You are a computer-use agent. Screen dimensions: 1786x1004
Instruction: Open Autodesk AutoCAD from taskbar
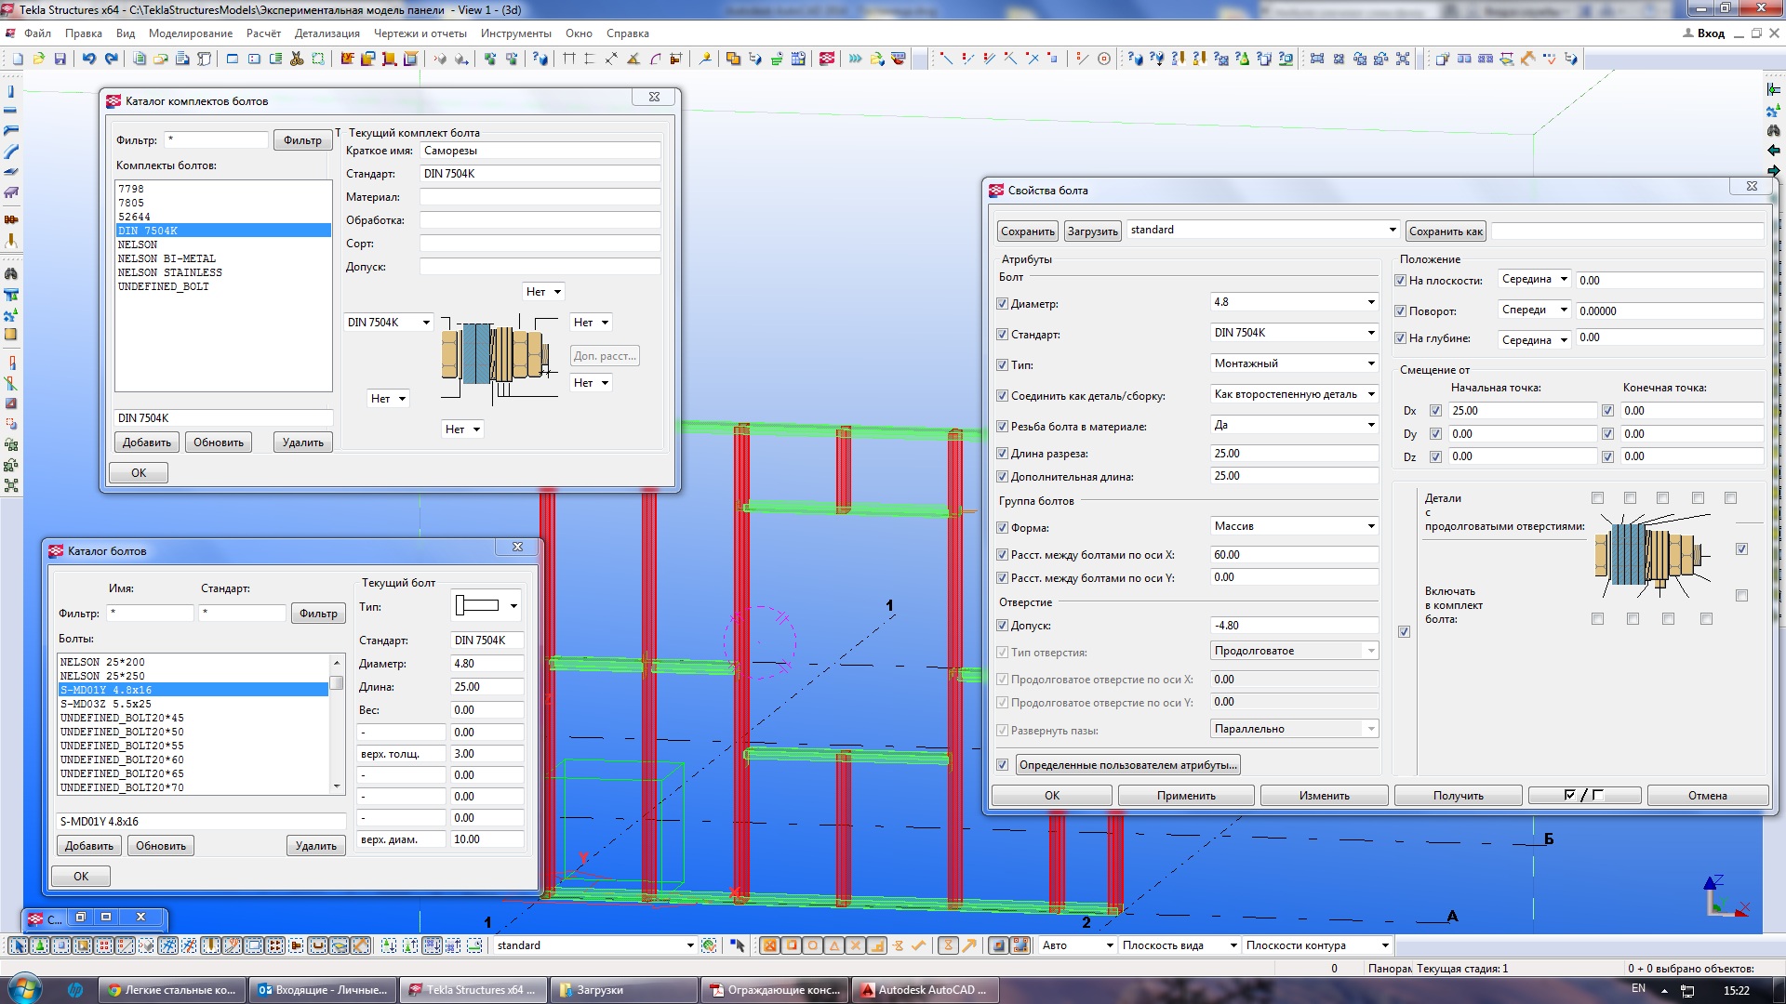(926, 990)
